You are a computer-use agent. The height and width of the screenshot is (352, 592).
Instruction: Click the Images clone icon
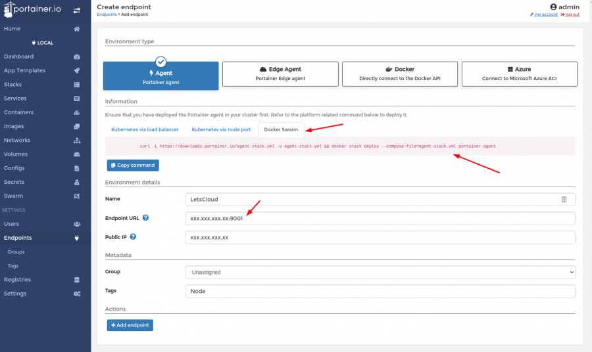click(x=77, y=127)
